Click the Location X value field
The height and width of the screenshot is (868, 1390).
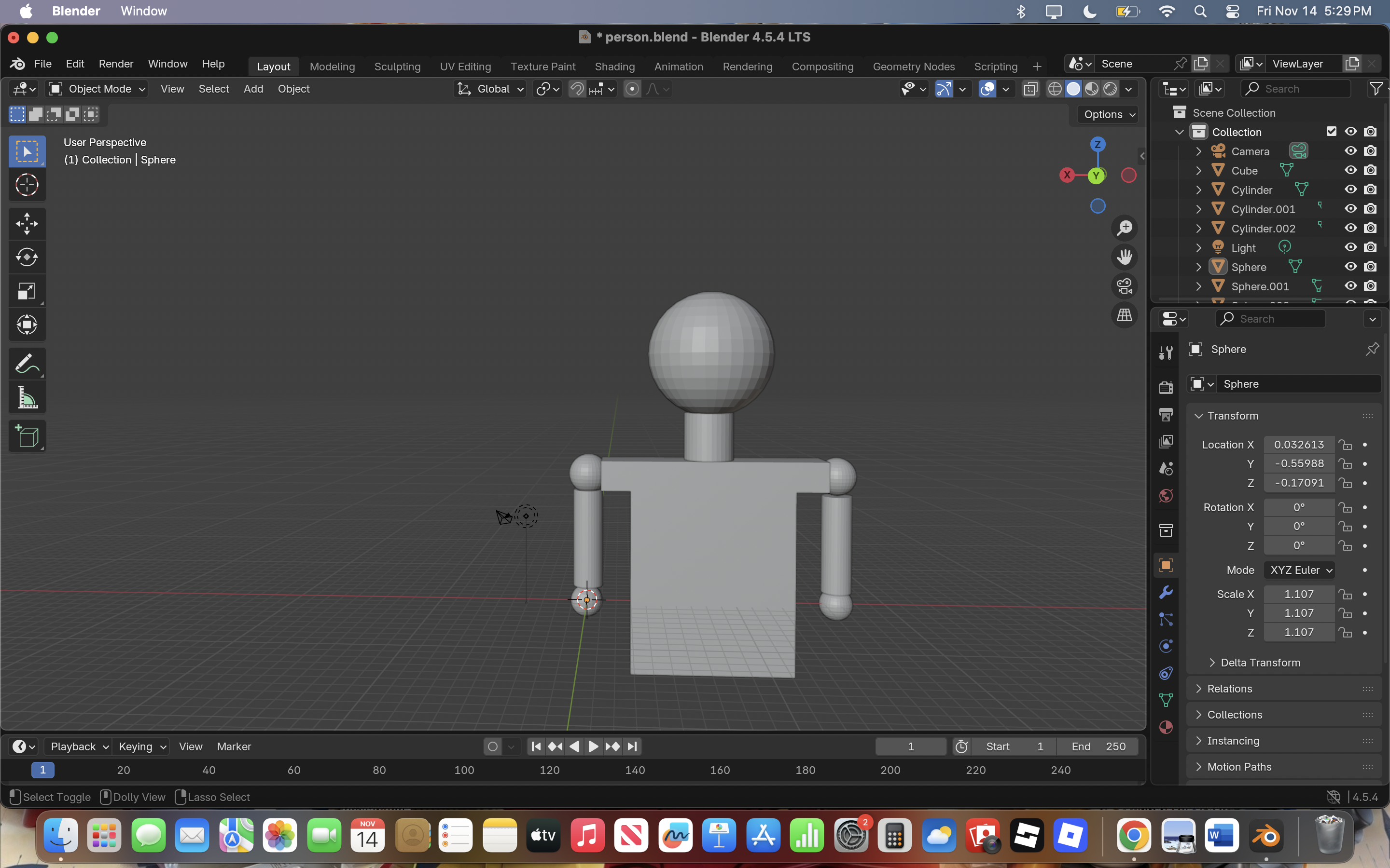click(1298, 444)
